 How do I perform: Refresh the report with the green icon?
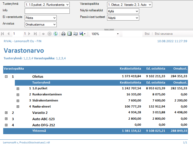(x=56, y=34)
